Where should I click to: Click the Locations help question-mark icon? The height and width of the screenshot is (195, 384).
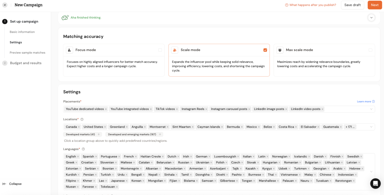[82, 119]
